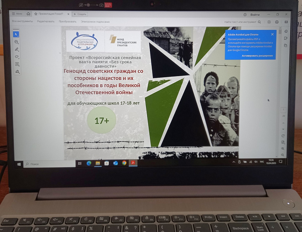
Task: Choose the highlighter pen tool
Action: tap(17, 49)
